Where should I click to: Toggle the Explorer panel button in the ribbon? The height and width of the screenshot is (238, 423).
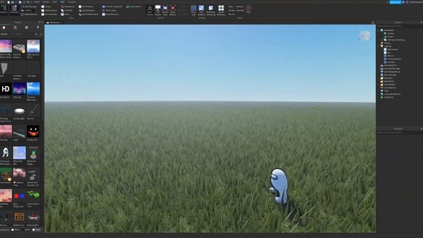(4, 9)
